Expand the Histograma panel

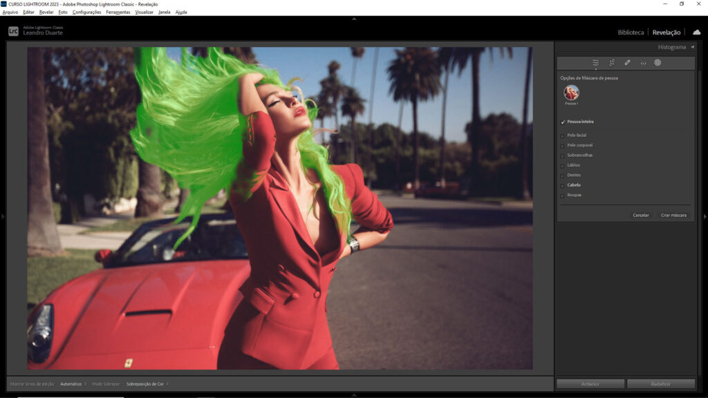click(692, 47)
